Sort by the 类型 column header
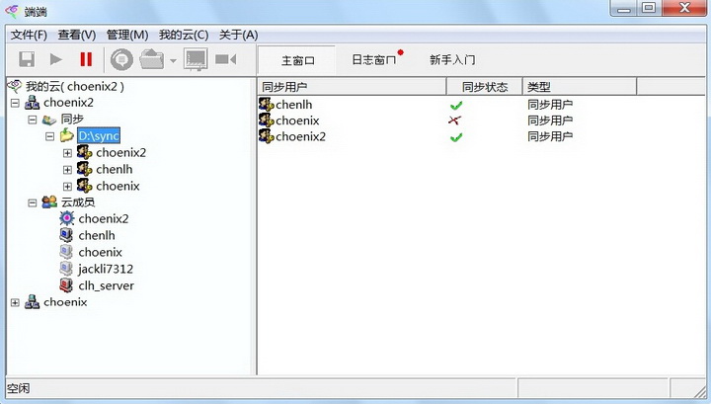 coord(580,87)
